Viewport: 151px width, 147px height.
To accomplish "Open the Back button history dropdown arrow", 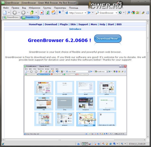I will pyautogui.click(x=19, y=13).
